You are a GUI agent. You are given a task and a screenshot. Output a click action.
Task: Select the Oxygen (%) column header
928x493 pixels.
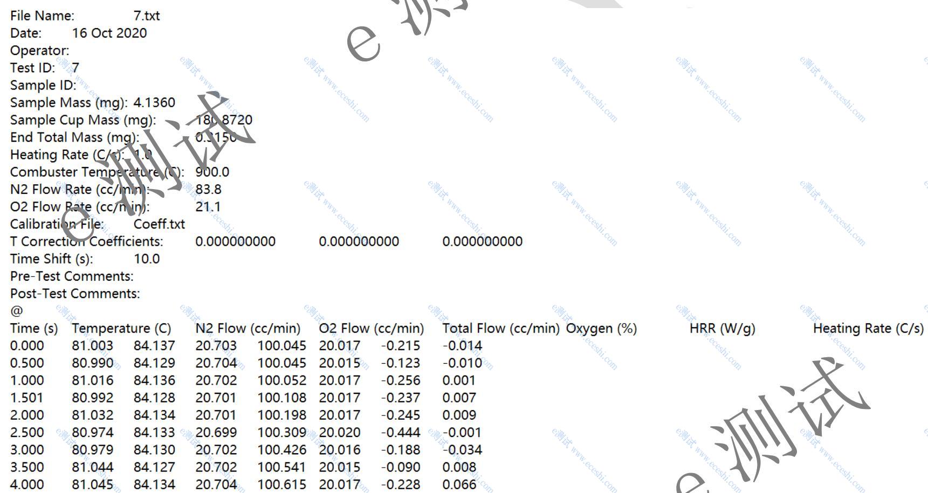pyautogui.click(x=601, y=329)
